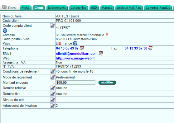Image resolution: width=174 pixels, height=123 pixels.
Task: Edit Conditions de règlement via pencil icon
Action: 52,71
